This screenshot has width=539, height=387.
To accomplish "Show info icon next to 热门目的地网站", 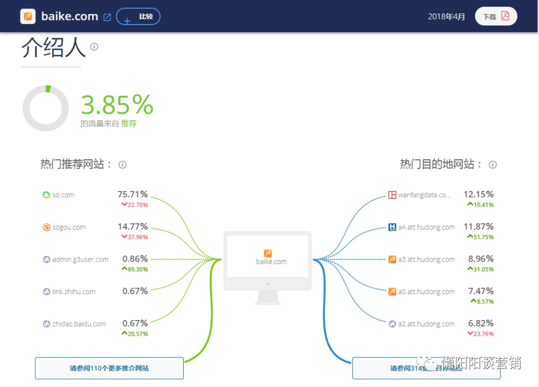I will coord(493,165).
